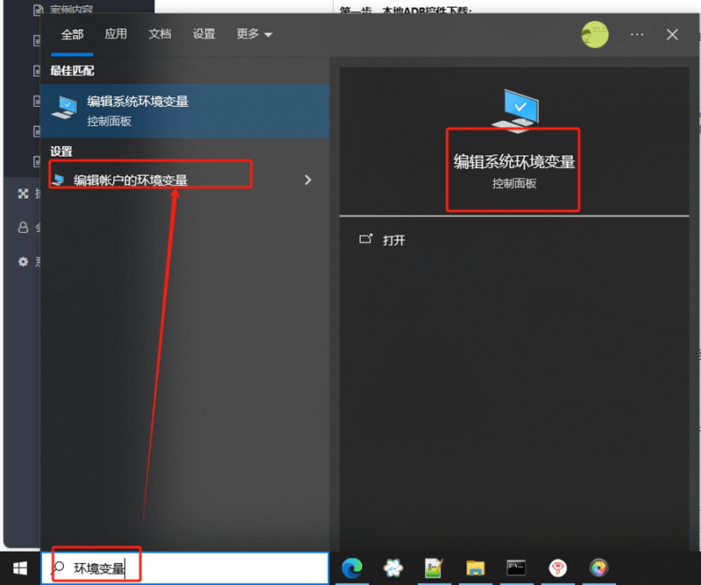
Task: Click the large 编辑系统环境变量 preview title
Action: 514,162
